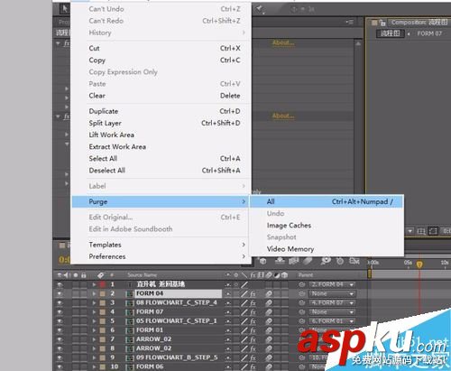
Task: Choose Image Caches in Purge submenu
Action: (x=327, y=226)
